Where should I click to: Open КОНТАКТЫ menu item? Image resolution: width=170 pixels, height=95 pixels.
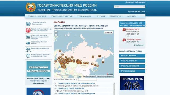click(x=132, y=16)
